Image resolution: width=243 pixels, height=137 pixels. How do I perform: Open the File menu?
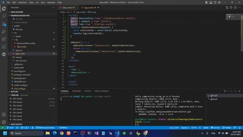(x=8, y=2)
